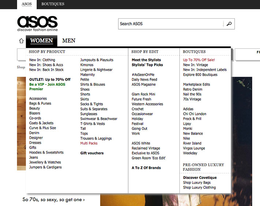Open Shop Luxury Bags
The height and width of the screenshot is (206, 260).
197,183
